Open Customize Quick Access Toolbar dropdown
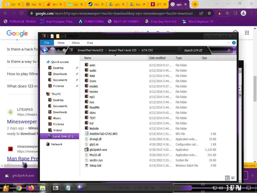257x193 pixels. (x=62, y=36)
